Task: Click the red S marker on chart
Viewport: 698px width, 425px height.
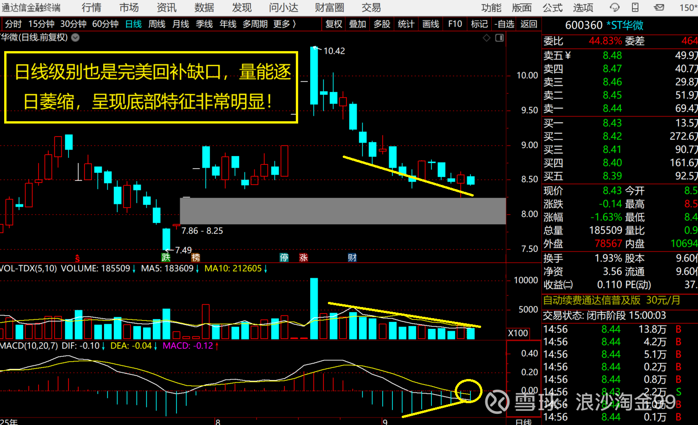Action: tap(78, 258)
